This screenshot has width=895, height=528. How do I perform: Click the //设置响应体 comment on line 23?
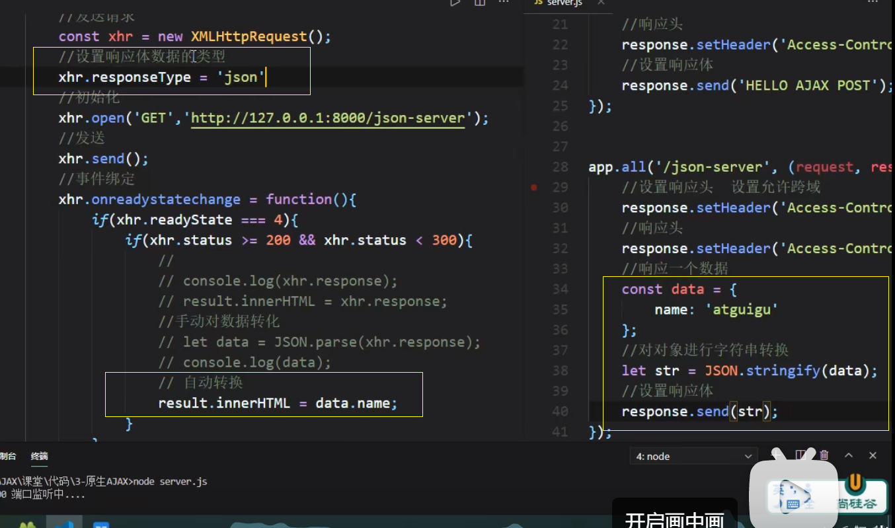click(667, 65)
